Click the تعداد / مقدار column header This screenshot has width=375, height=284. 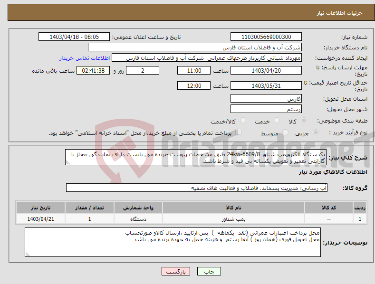[89, 208]
